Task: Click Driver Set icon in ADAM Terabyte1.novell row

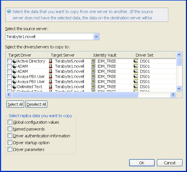Action: click(136, 66)
